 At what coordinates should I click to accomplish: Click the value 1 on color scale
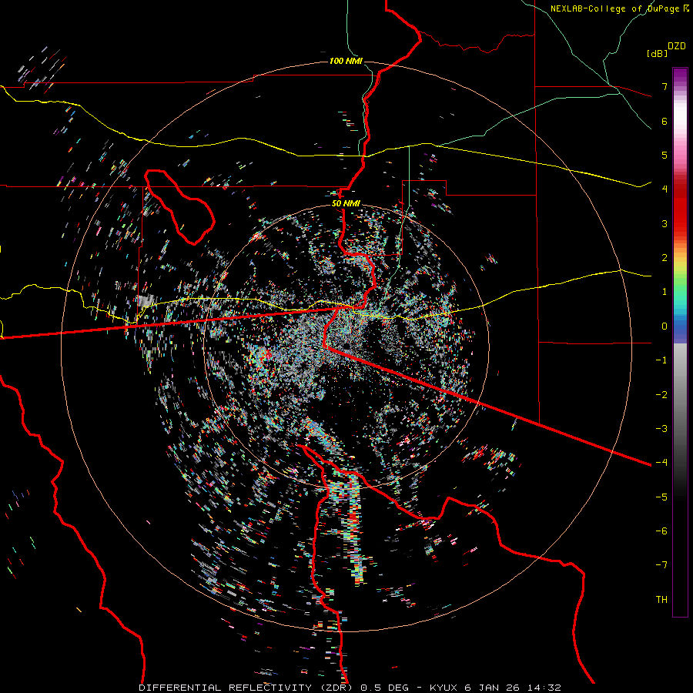[665, 292]
